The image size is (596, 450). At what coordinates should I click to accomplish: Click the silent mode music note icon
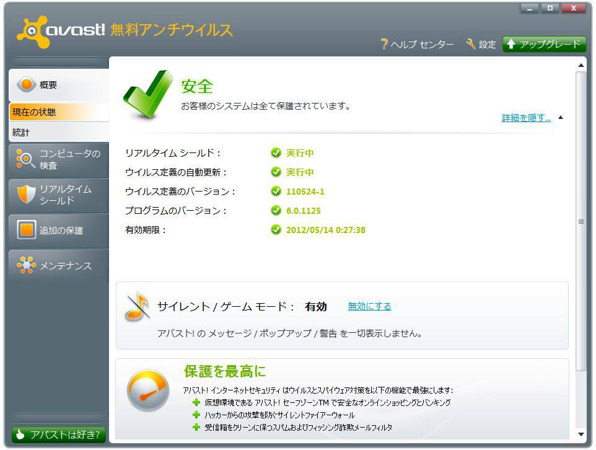[x=137, y=306]
